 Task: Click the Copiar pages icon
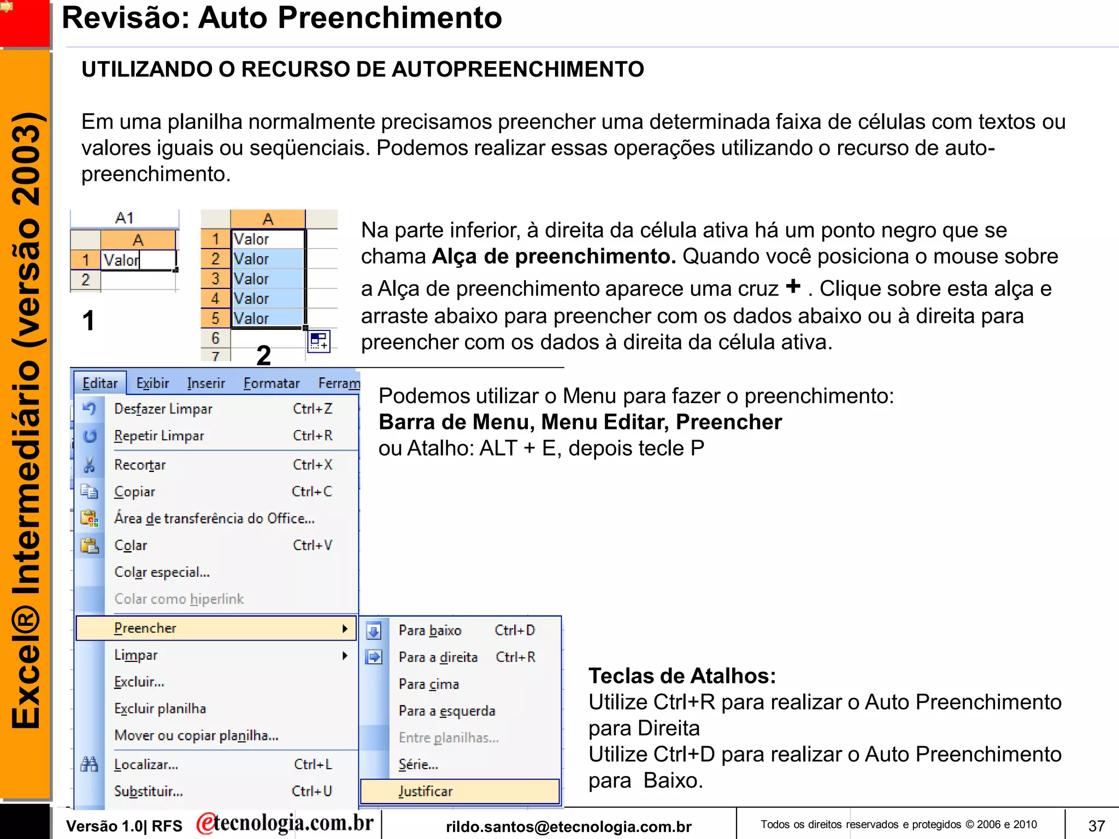point(90,491)
